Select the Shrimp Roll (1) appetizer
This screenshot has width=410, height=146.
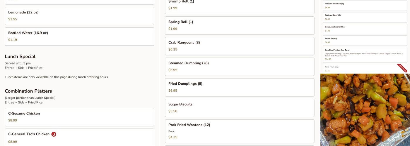(x=240, y=5)
